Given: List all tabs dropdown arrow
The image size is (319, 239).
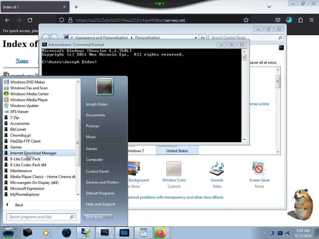Looking at the screenshot, I should coord(269,7).
